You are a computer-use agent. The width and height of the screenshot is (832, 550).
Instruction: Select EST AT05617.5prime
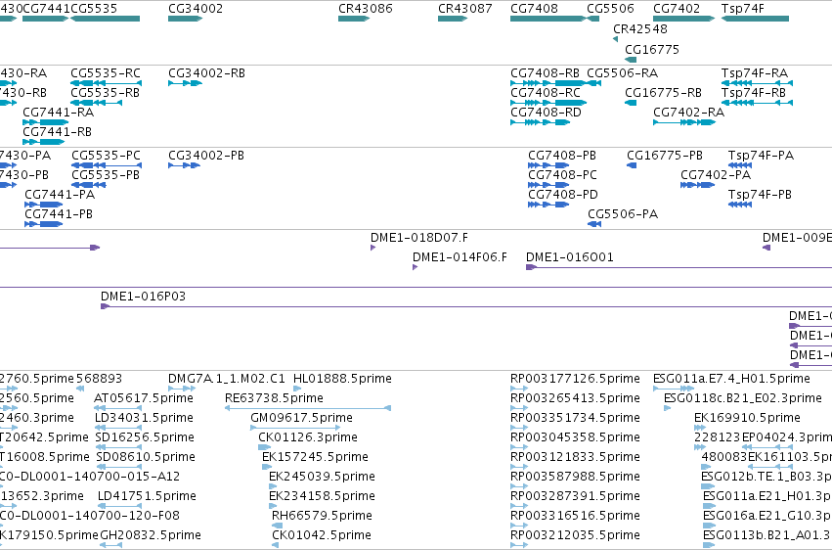click(x=117, y=408)
